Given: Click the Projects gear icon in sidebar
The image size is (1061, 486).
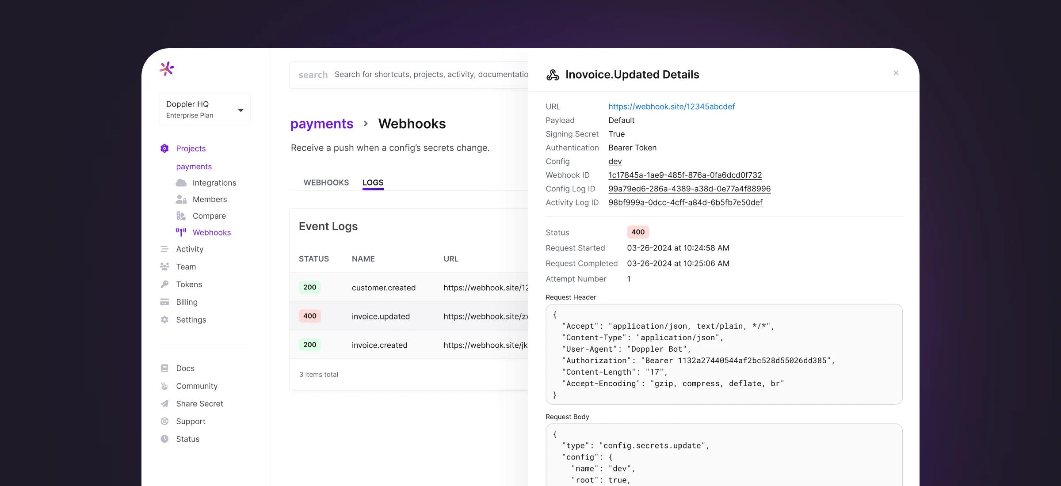Looking at the screenshot, I should [x=164, y=148].
